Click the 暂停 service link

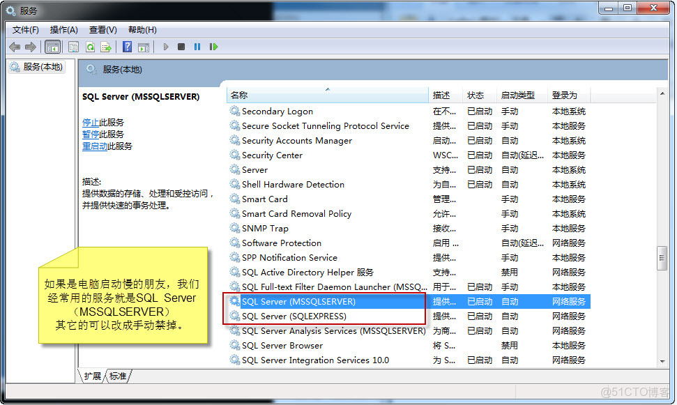tap(90, 135)
